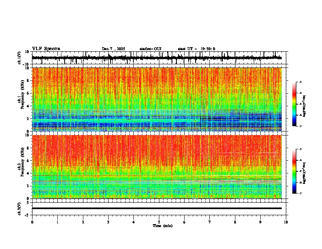
Task: Click the time axis tick label "7"
Action: 210,222
